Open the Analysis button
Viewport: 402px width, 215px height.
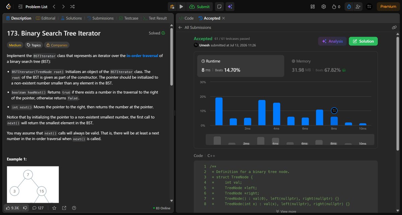[x=332, y=41]
